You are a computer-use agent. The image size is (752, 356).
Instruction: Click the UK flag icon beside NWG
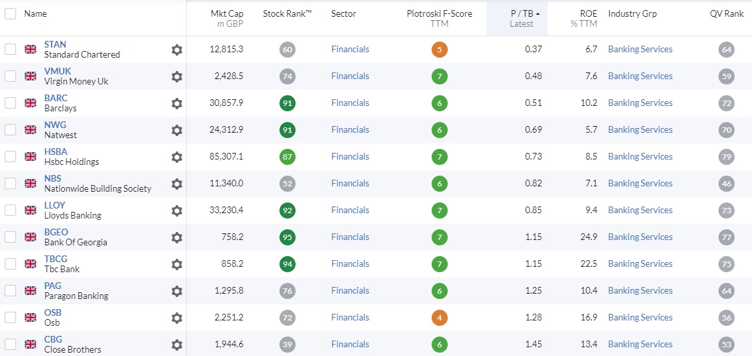pyautogui.click(x=31, y=129)
